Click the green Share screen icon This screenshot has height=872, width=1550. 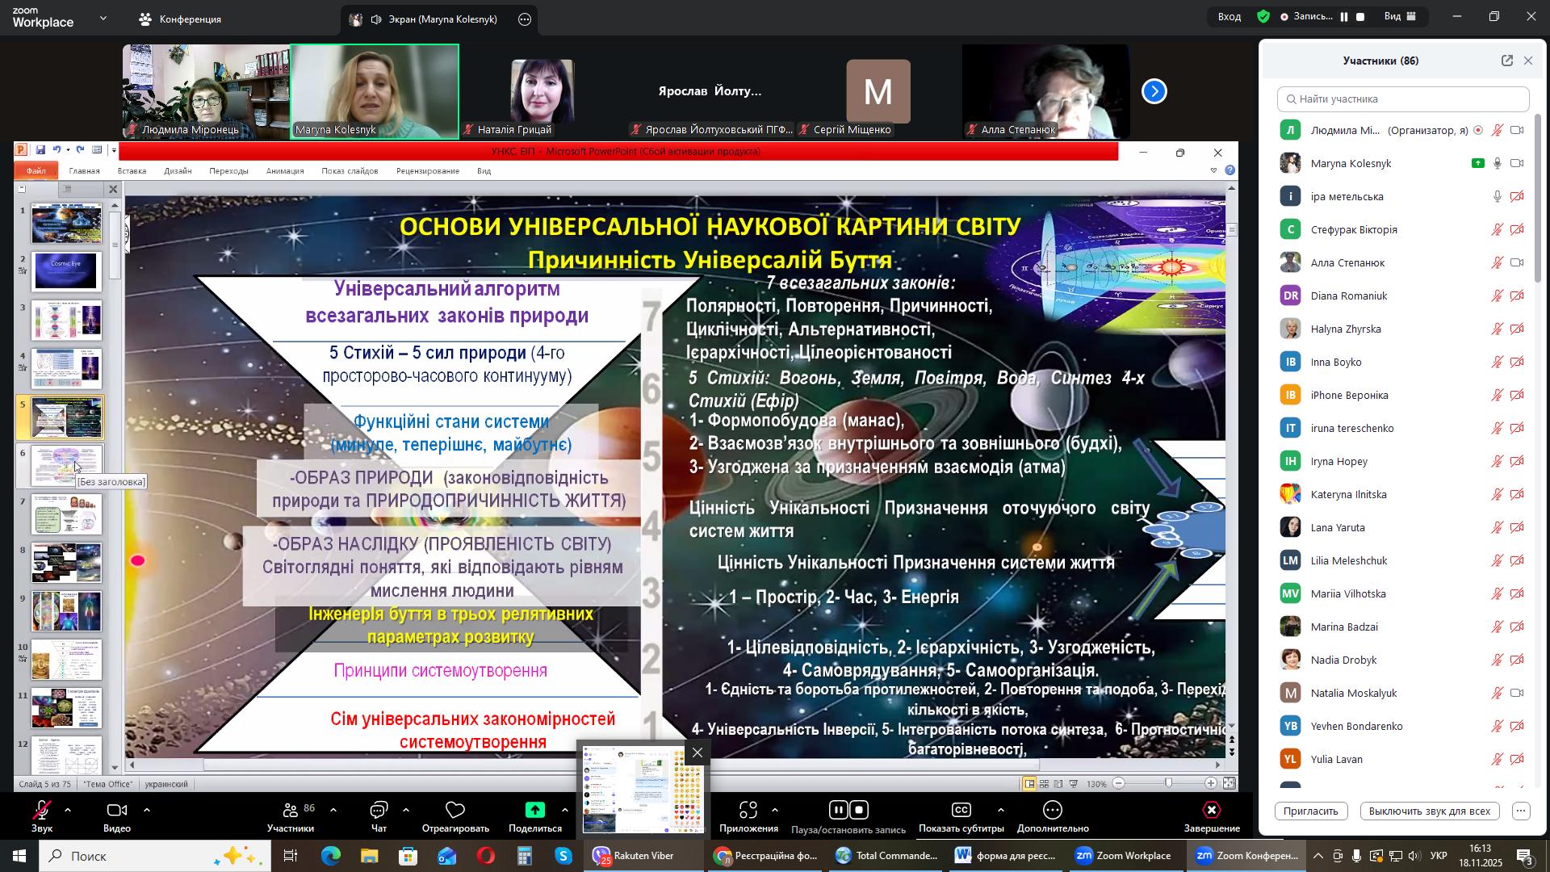(534, 811)
